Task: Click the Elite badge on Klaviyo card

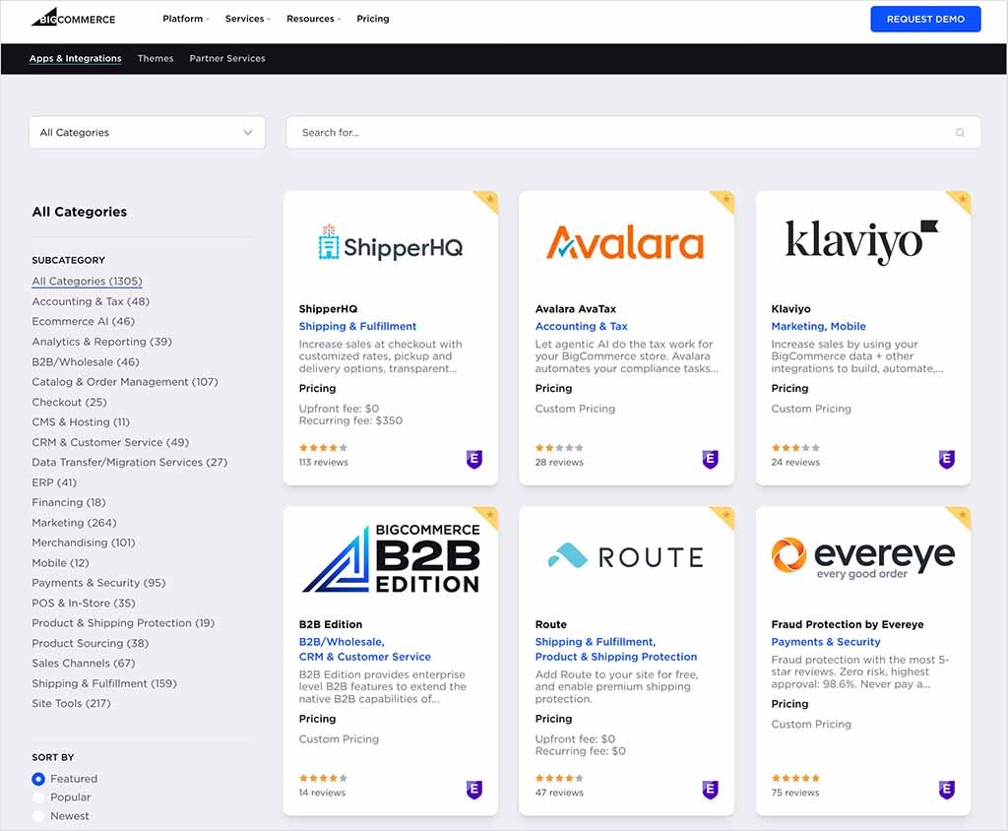Action: pyautogui.click(x=946, y=459)
